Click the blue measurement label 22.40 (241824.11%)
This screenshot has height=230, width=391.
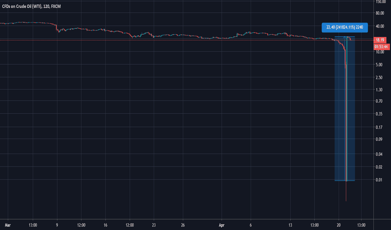click(344, 27)
